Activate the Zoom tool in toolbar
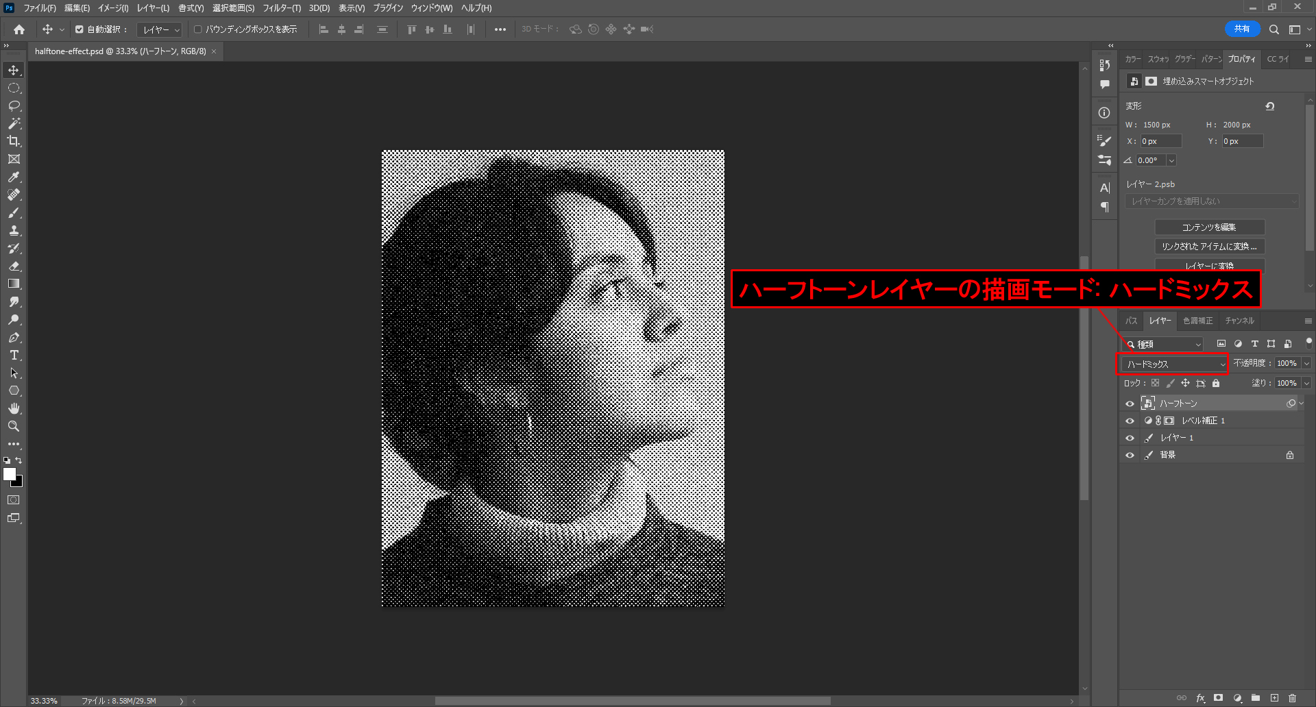 coord(14,426)
